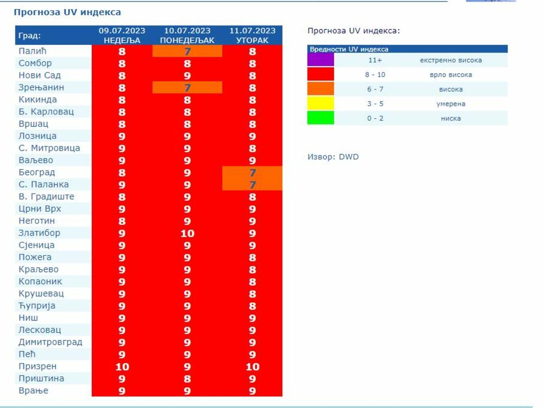The image size is (543, 408).
Task: Select Призрен's 10 value on Sunday
Action: pyautogui.click(x=122, y=367)
